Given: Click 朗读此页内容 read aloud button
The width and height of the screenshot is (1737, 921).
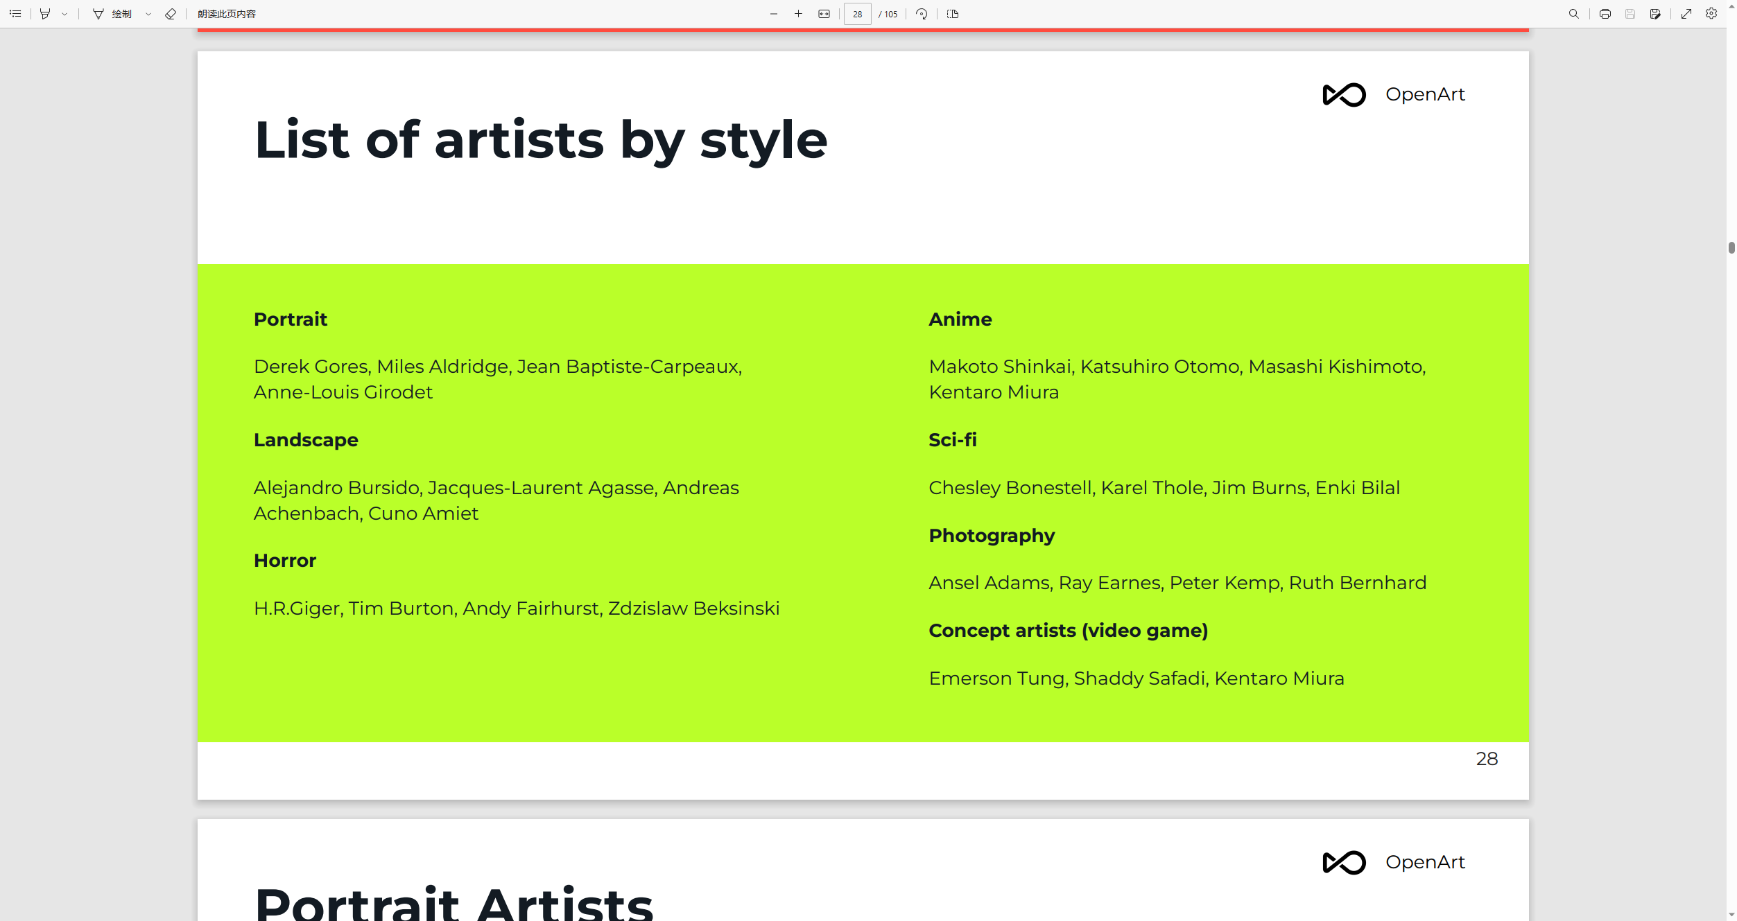Looking at the screenshot, I should point(227,14).
